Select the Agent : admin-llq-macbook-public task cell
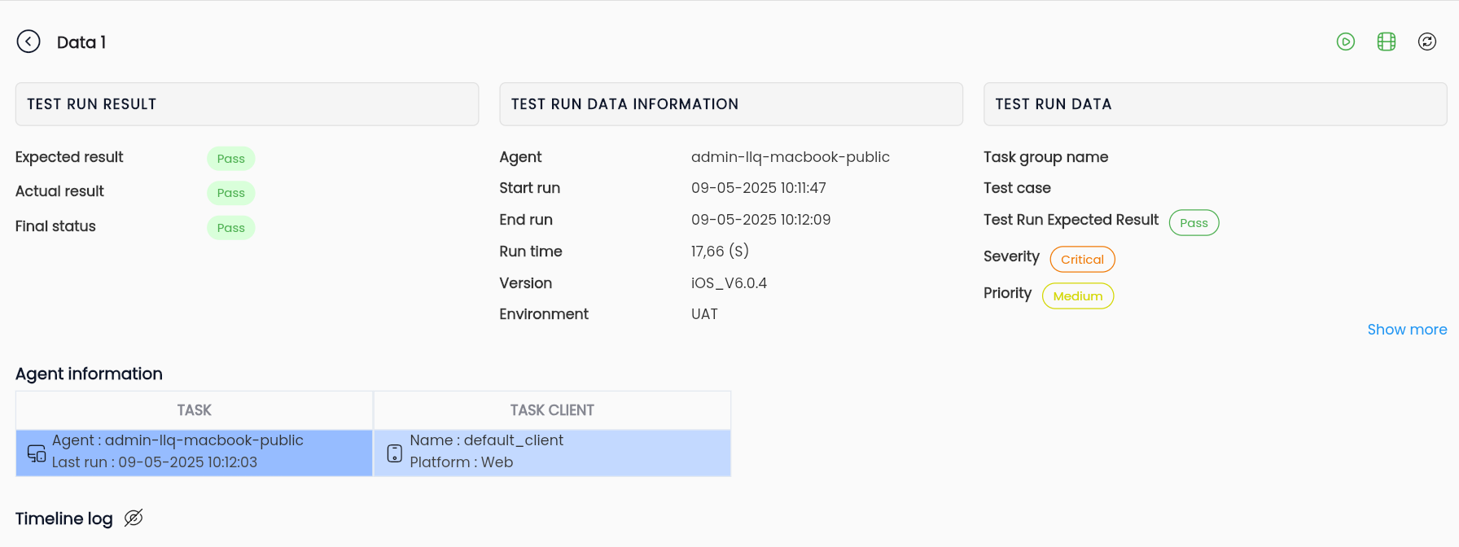The height and width of the screenshot is (547, 1459). point(195,453)
